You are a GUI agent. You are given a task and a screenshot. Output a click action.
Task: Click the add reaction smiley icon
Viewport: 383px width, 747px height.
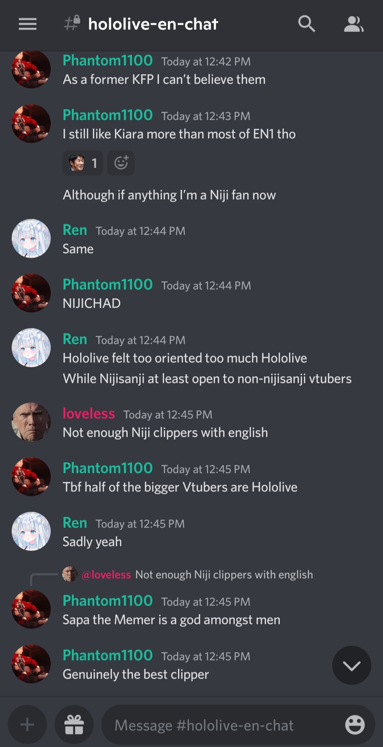[x=121, y=163]
